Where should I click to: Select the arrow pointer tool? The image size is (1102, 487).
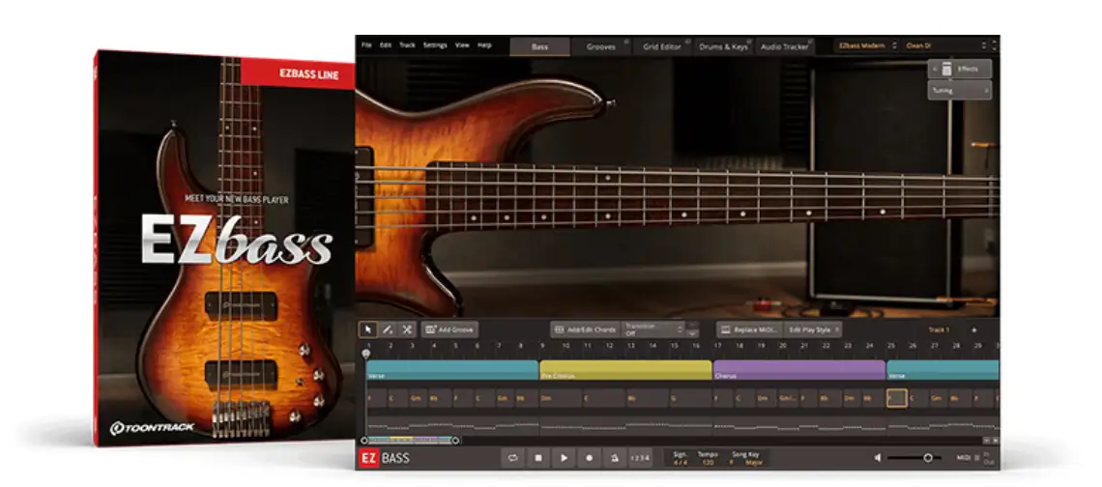(x=369, y=329)
